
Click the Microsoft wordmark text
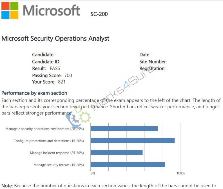click(51, 10)
